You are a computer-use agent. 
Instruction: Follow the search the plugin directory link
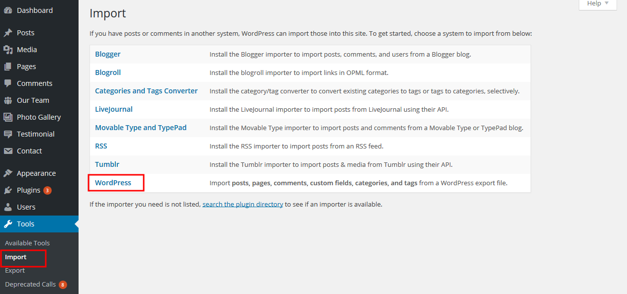(x=243, y=204)
